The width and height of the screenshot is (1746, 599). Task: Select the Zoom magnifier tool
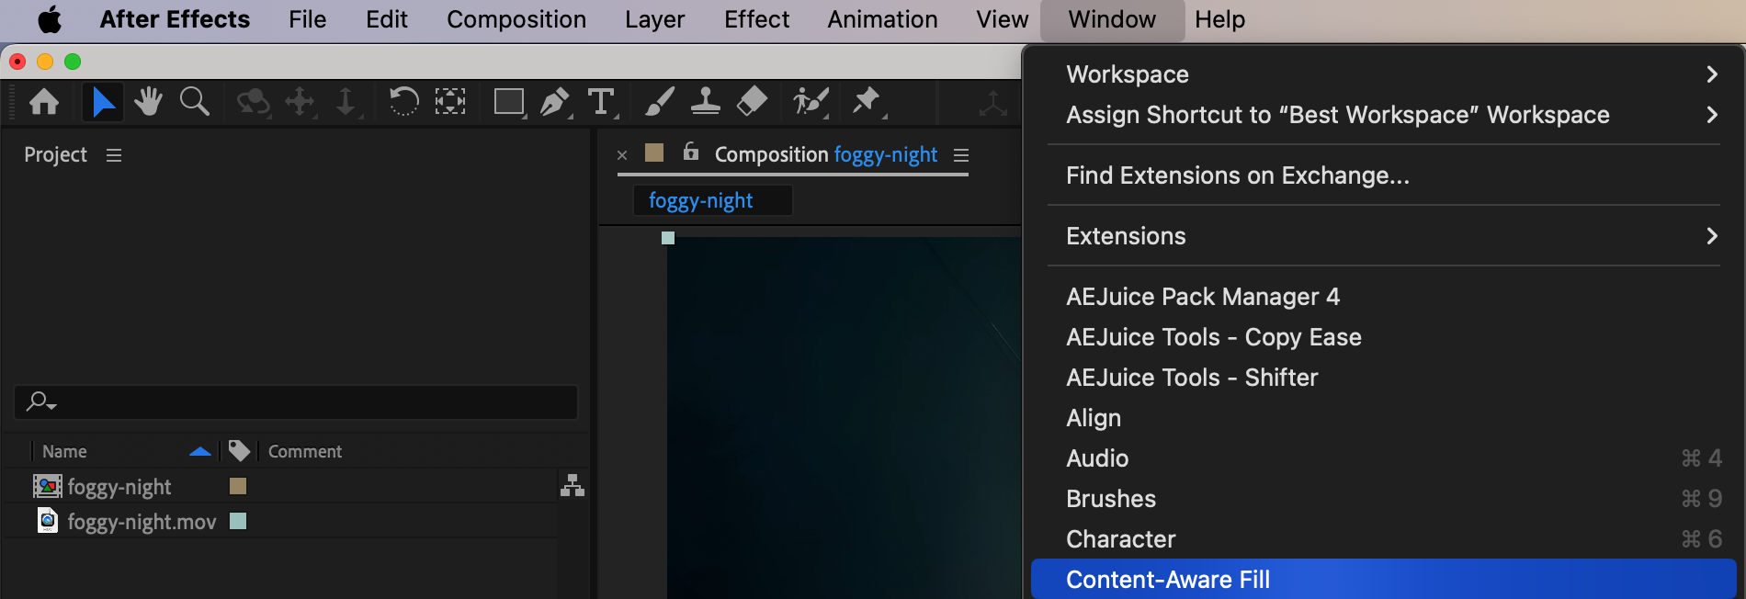(x=195, y=101)
